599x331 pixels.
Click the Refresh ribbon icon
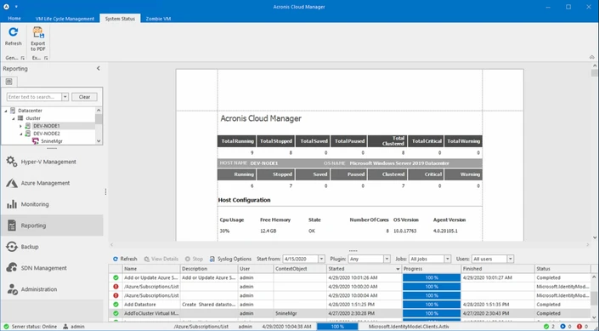point(13,37)
